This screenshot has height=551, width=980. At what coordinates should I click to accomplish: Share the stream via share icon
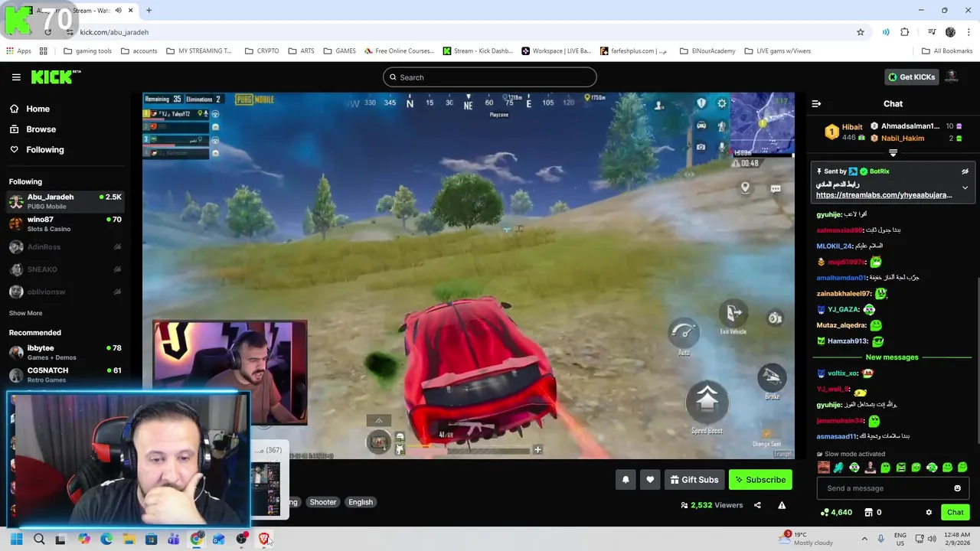[757, 505]
